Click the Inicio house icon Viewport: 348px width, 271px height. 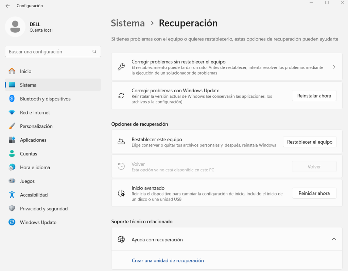12,71
